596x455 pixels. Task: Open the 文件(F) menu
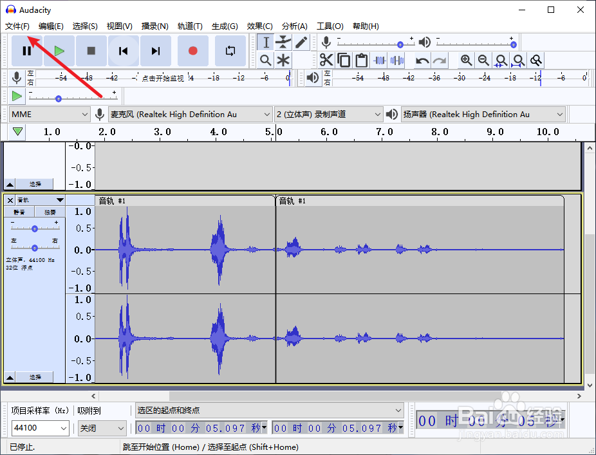click(17, 26)
